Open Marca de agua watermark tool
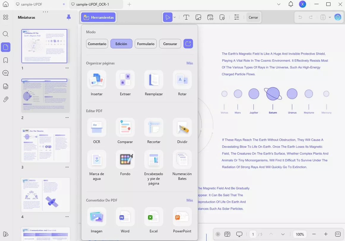 click(x=96, y=159)
